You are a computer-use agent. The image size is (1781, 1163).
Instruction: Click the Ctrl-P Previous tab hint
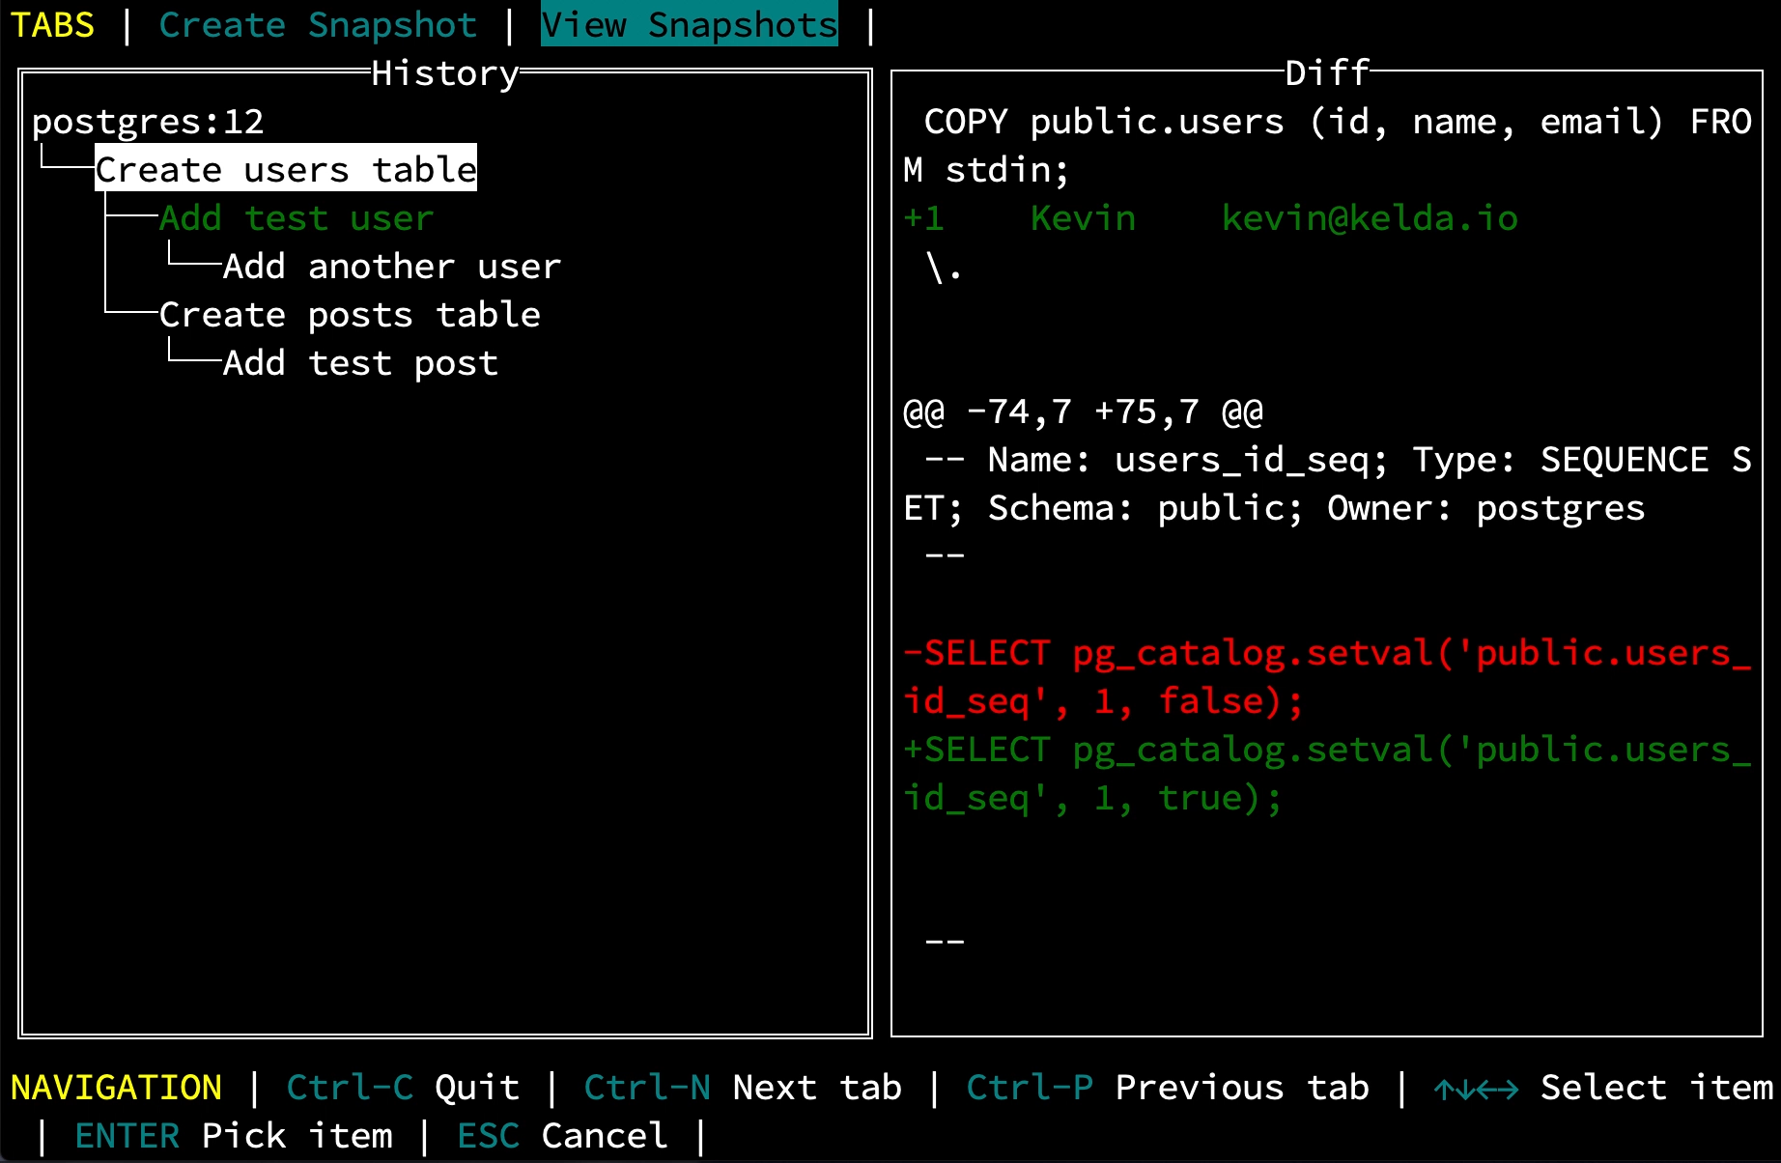(1167, 1088)
